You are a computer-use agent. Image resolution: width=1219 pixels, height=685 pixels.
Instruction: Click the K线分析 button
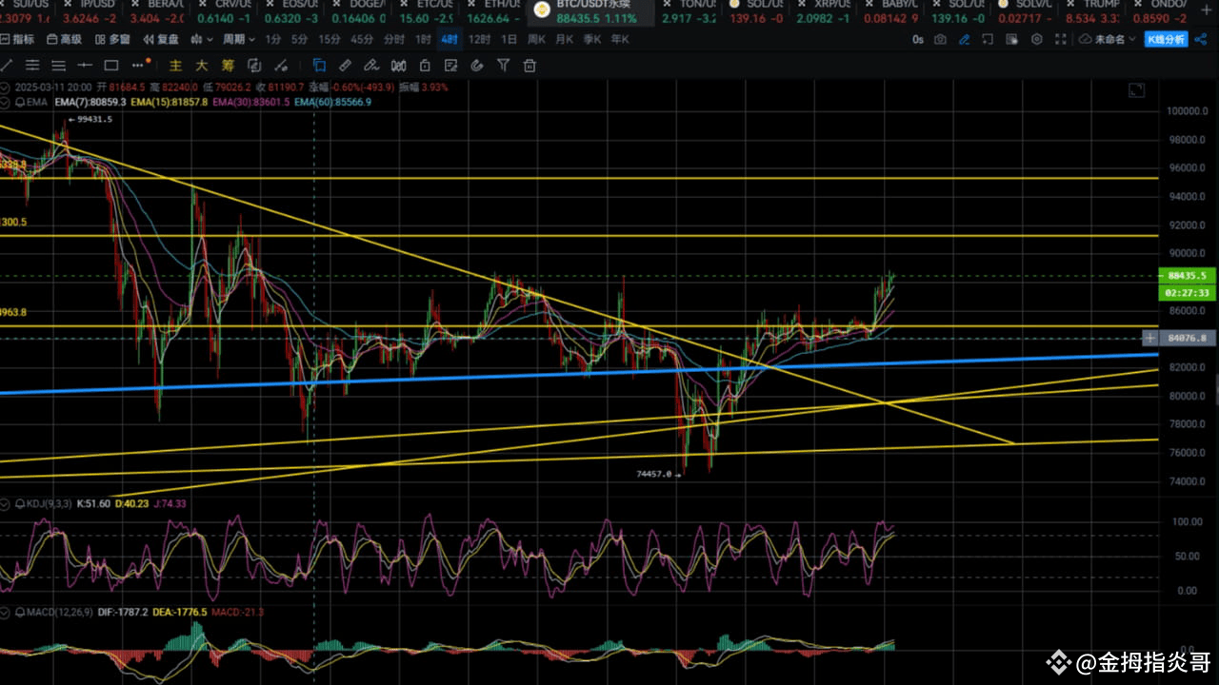coord(1167,39)
